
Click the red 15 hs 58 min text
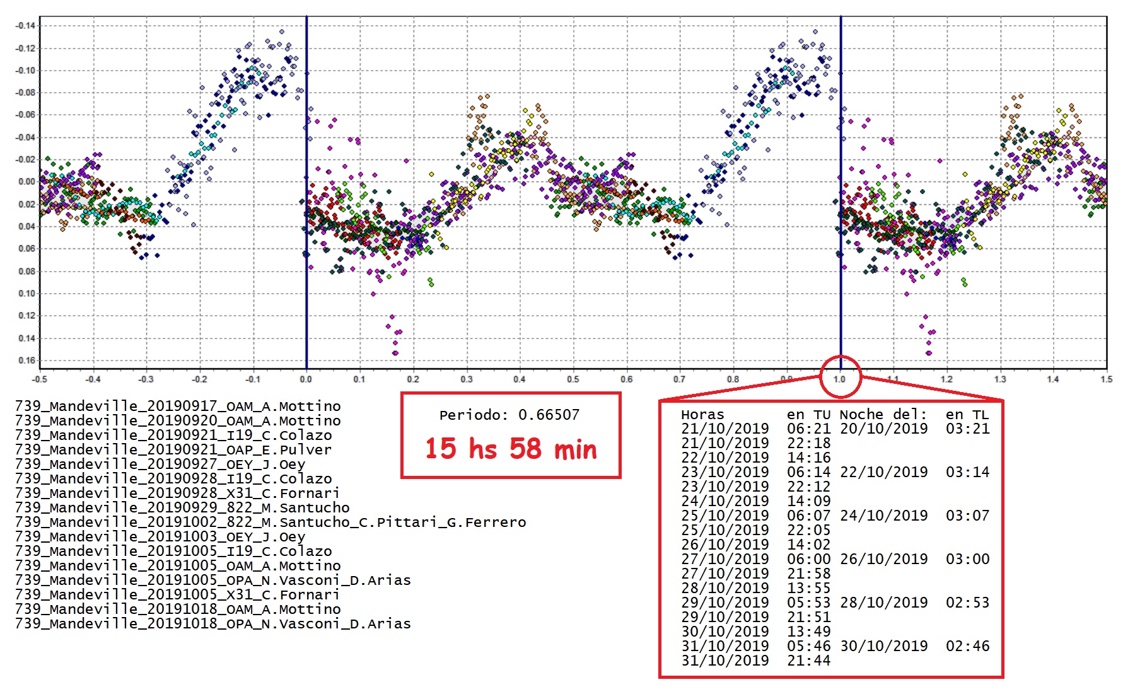click(511, 449)
